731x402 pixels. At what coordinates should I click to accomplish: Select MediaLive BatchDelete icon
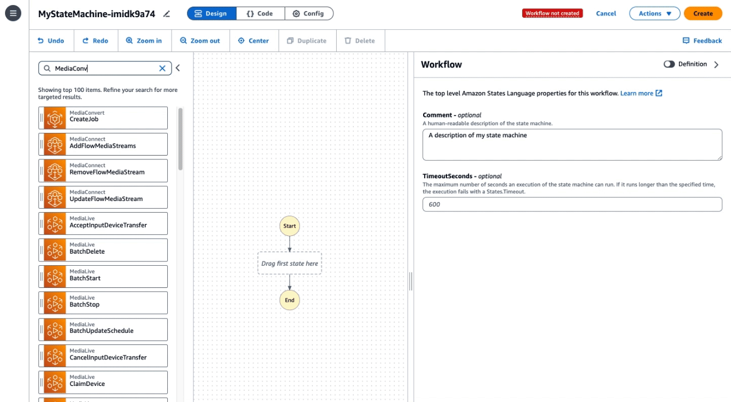pos(55,250)
